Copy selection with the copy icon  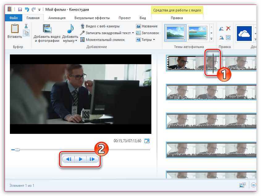26,33
